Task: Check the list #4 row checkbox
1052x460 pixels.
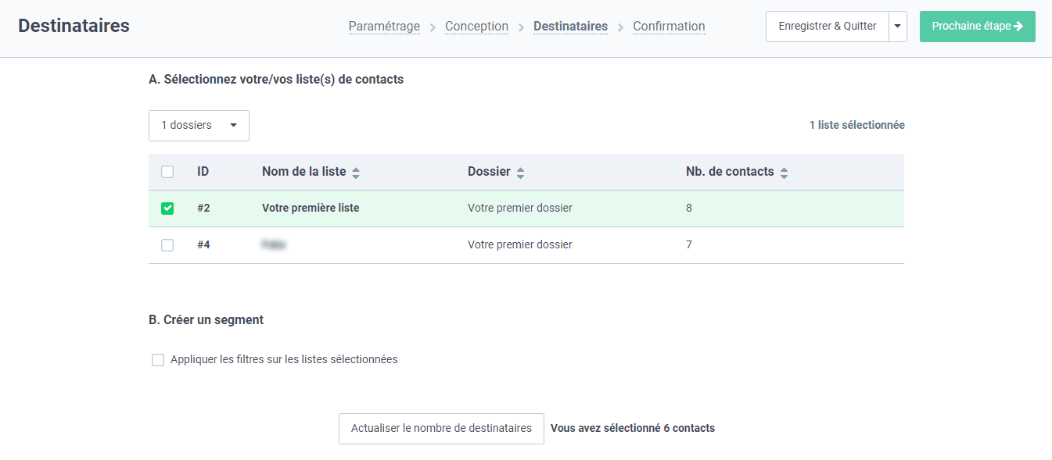Action: pyautogui.click(x=167, y=245)
